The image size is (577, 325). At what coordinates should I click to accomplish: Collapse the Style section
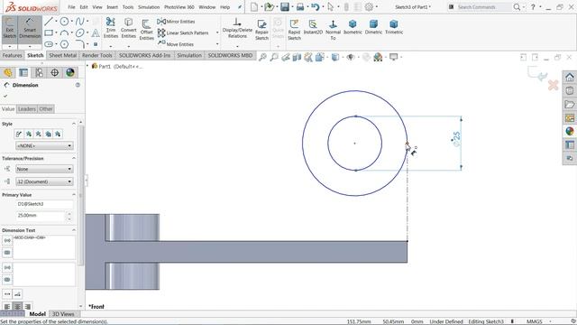(74, 124)
